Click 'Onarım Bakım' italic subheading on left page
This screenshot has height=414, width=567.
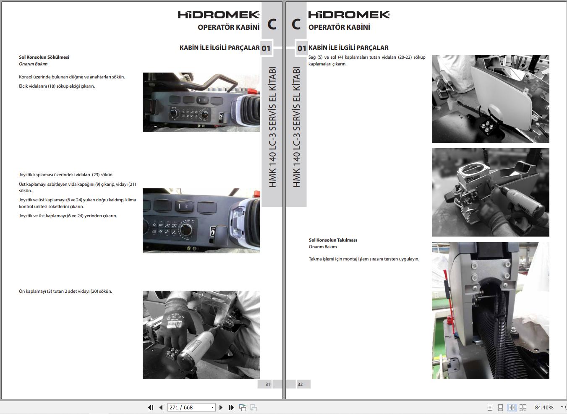33,64
